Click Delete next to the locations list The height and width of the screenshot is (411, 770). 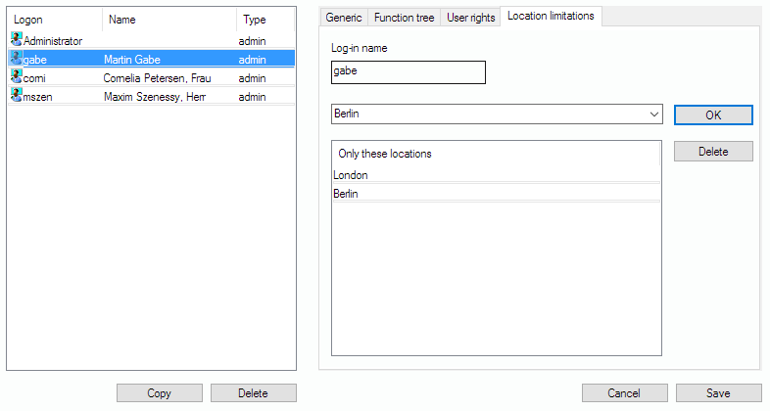pyautogui.click(x=712, y=152)
